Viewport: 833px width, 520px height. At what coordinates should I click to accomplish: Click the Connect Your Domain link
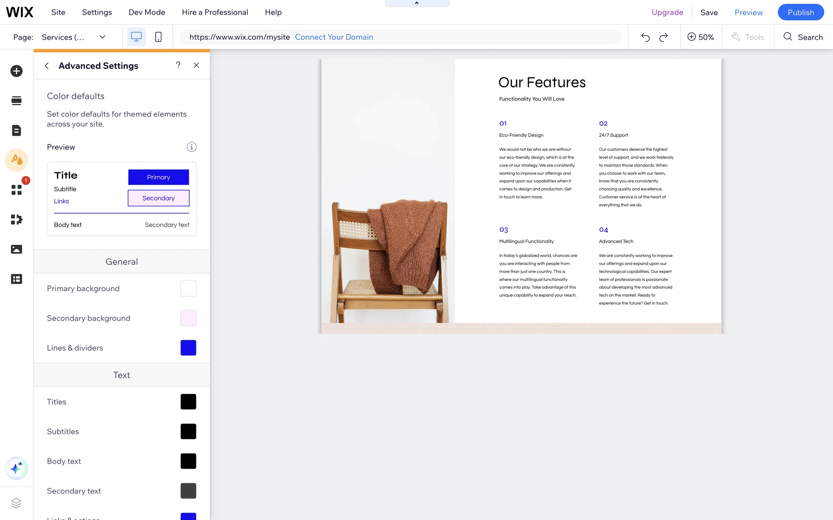pos(334,37)
